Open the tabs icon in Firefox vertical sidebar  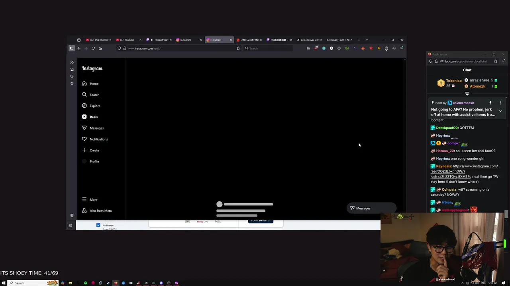pos(72,70)
